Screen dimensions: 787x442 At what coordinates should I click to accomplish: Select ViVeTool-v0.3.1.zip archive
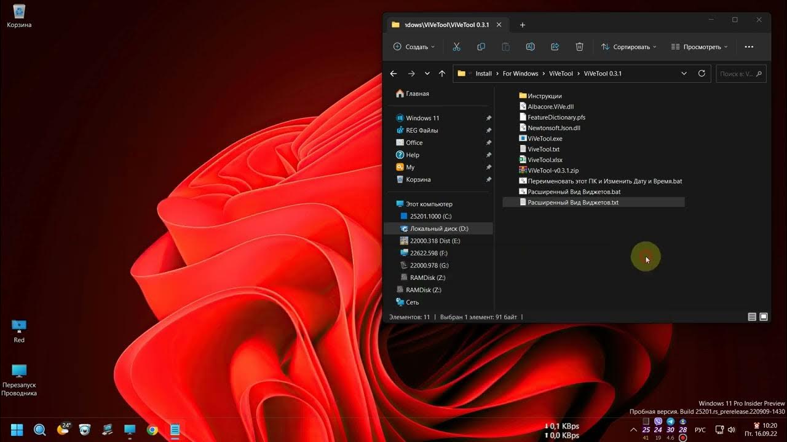[x=548, y=171]
